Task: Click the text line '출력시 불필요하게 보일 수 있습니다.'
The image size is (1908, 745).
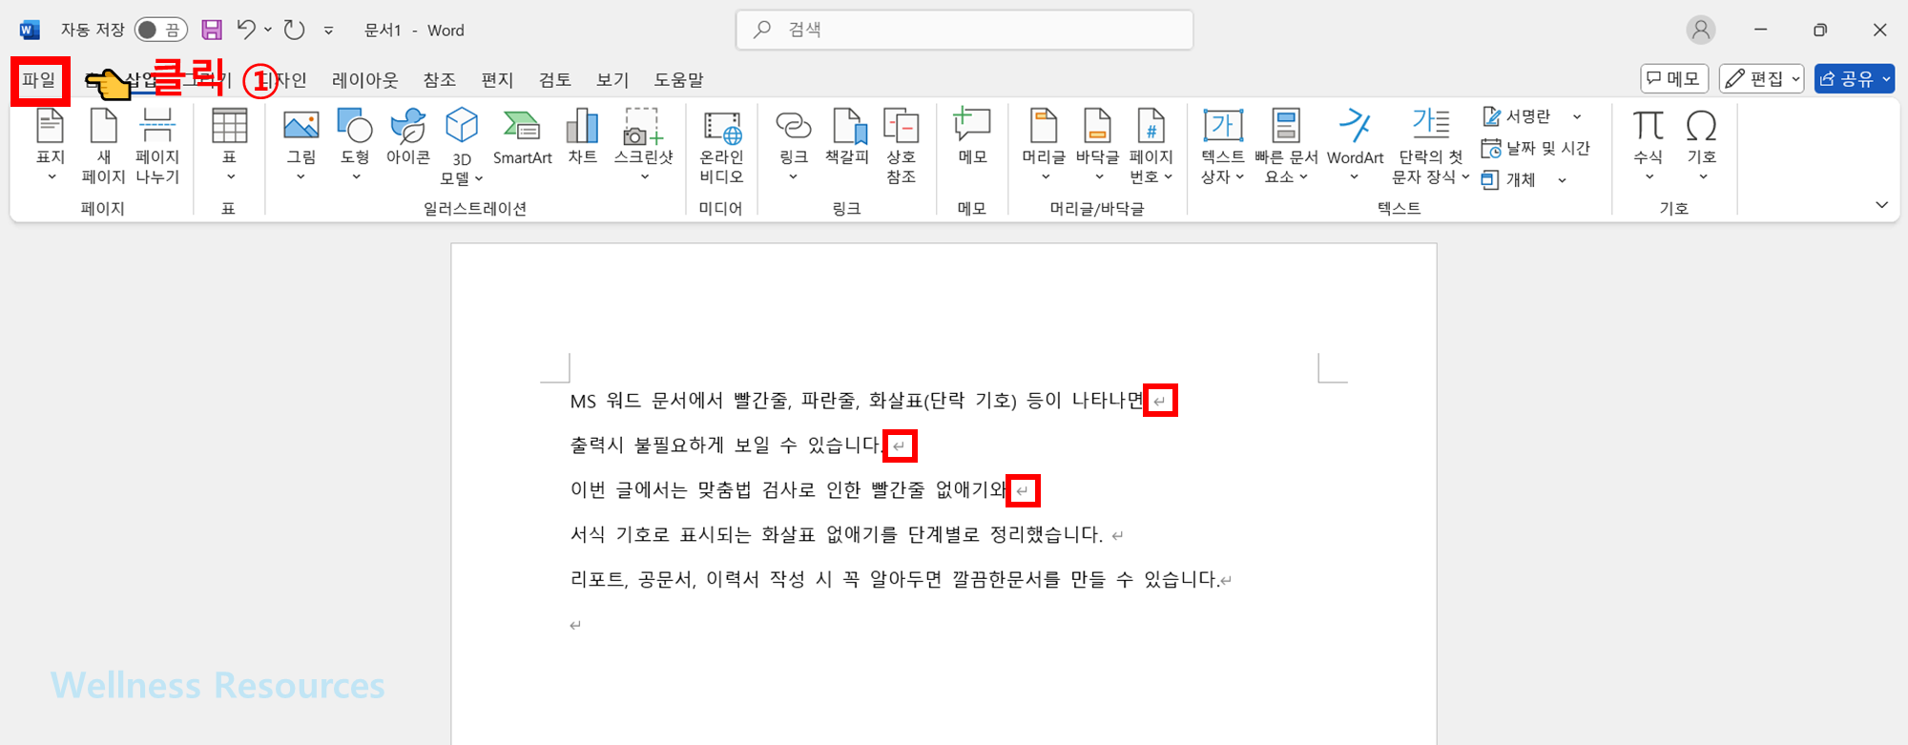Action: pyautogui.click(x=726, y=445)
